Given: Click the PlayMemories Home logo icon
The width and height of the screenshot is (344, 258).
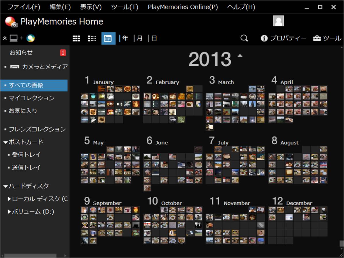Looking at the screenshot, I should (11, 22).
